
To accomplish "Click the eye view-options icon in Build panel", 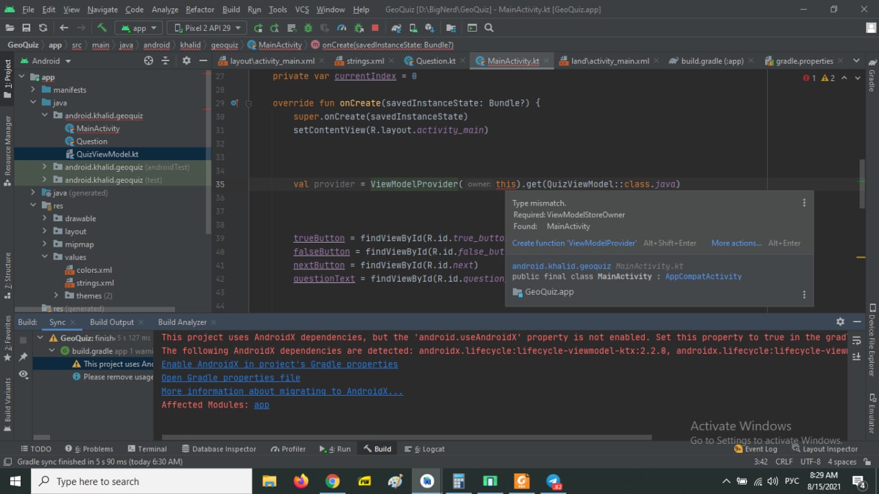I will point(23,374).
